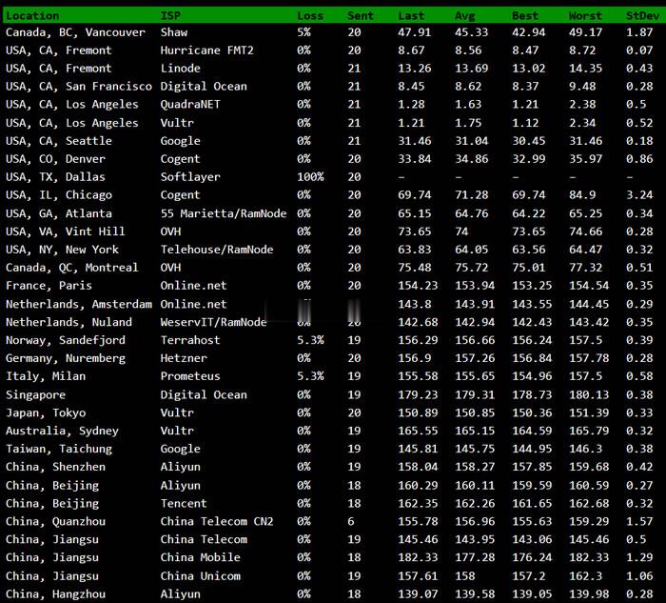This screenshot has width=666, height=603.
Task: Select 'Hurricane FMT2' ISP text
Action: [x=206, y=50]
